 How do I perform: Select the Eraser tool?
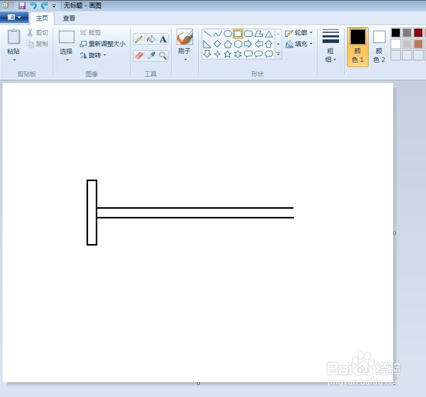point(139,56)
